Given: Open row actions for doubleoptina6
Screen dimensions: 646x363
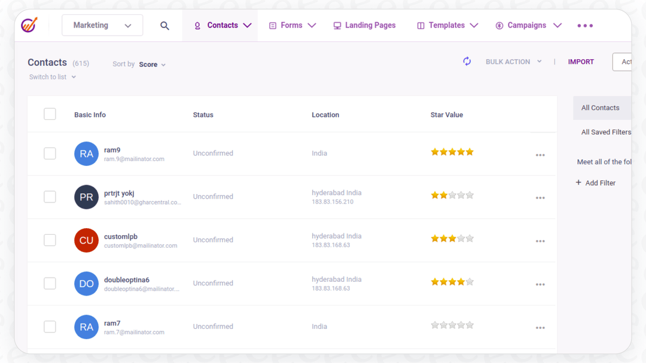Looking at the screenshot, I should [x=540, y=284].
